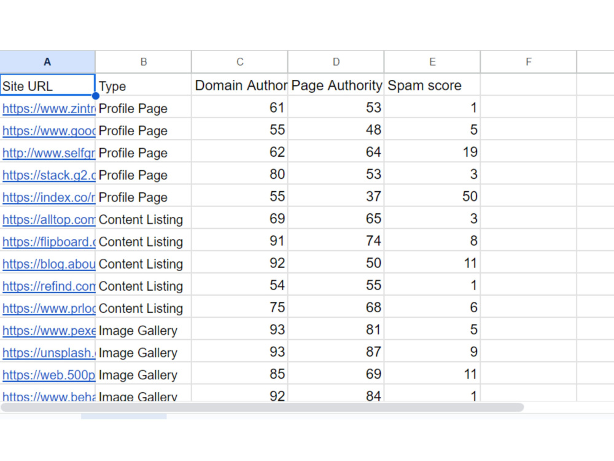Open the selfgr URL link
This screenshot has height=461, width=614.
click(49, 153)
